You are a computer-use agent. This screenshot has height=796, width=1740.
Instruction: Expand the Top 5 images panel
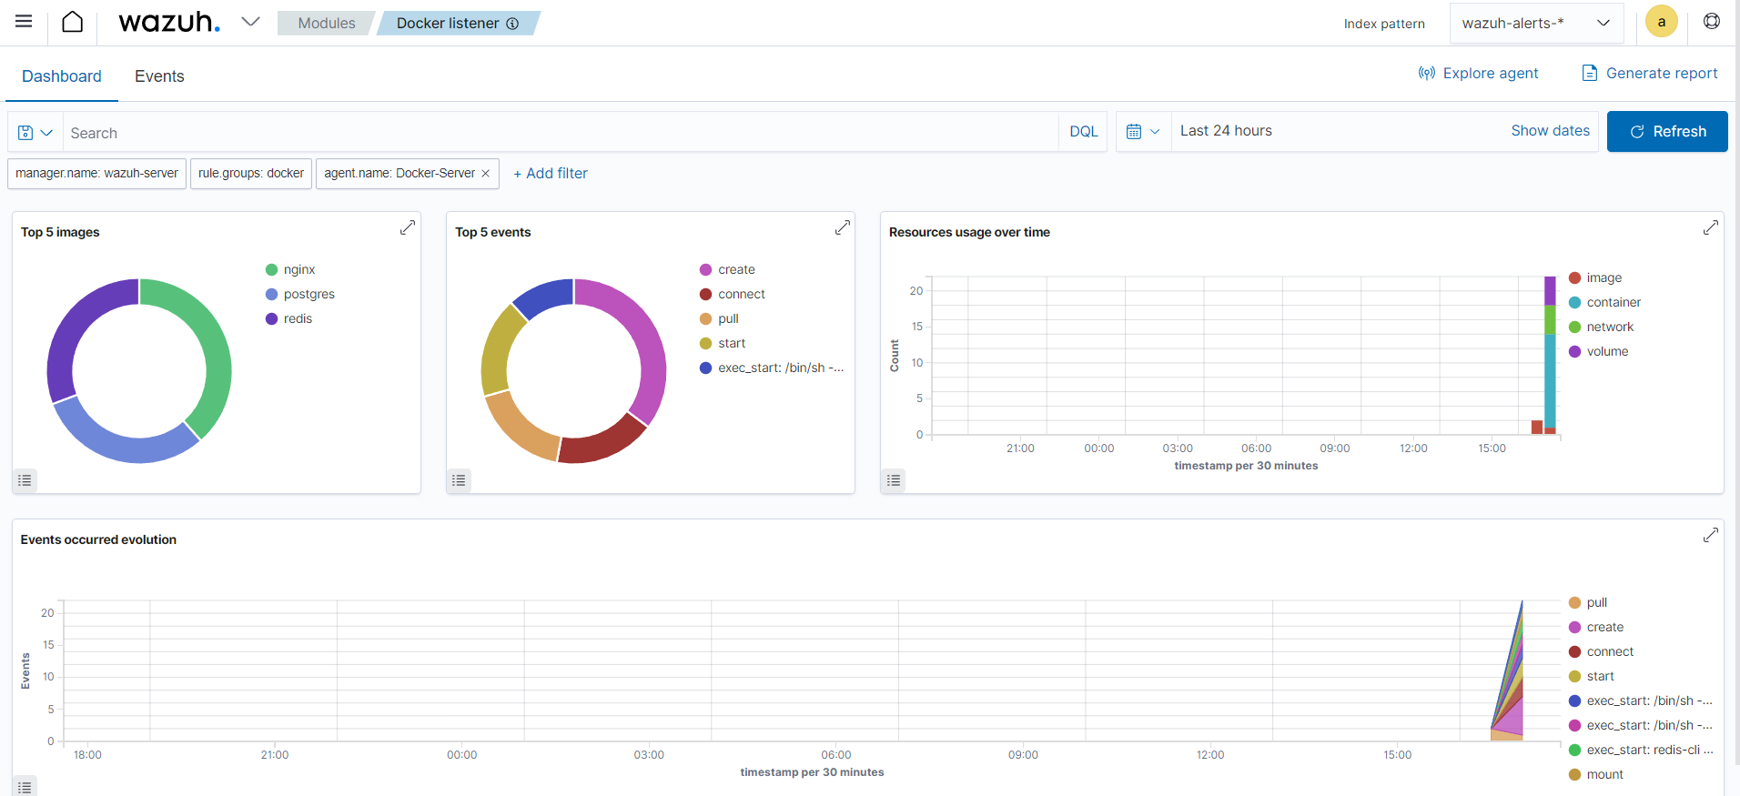click(408, 227)
